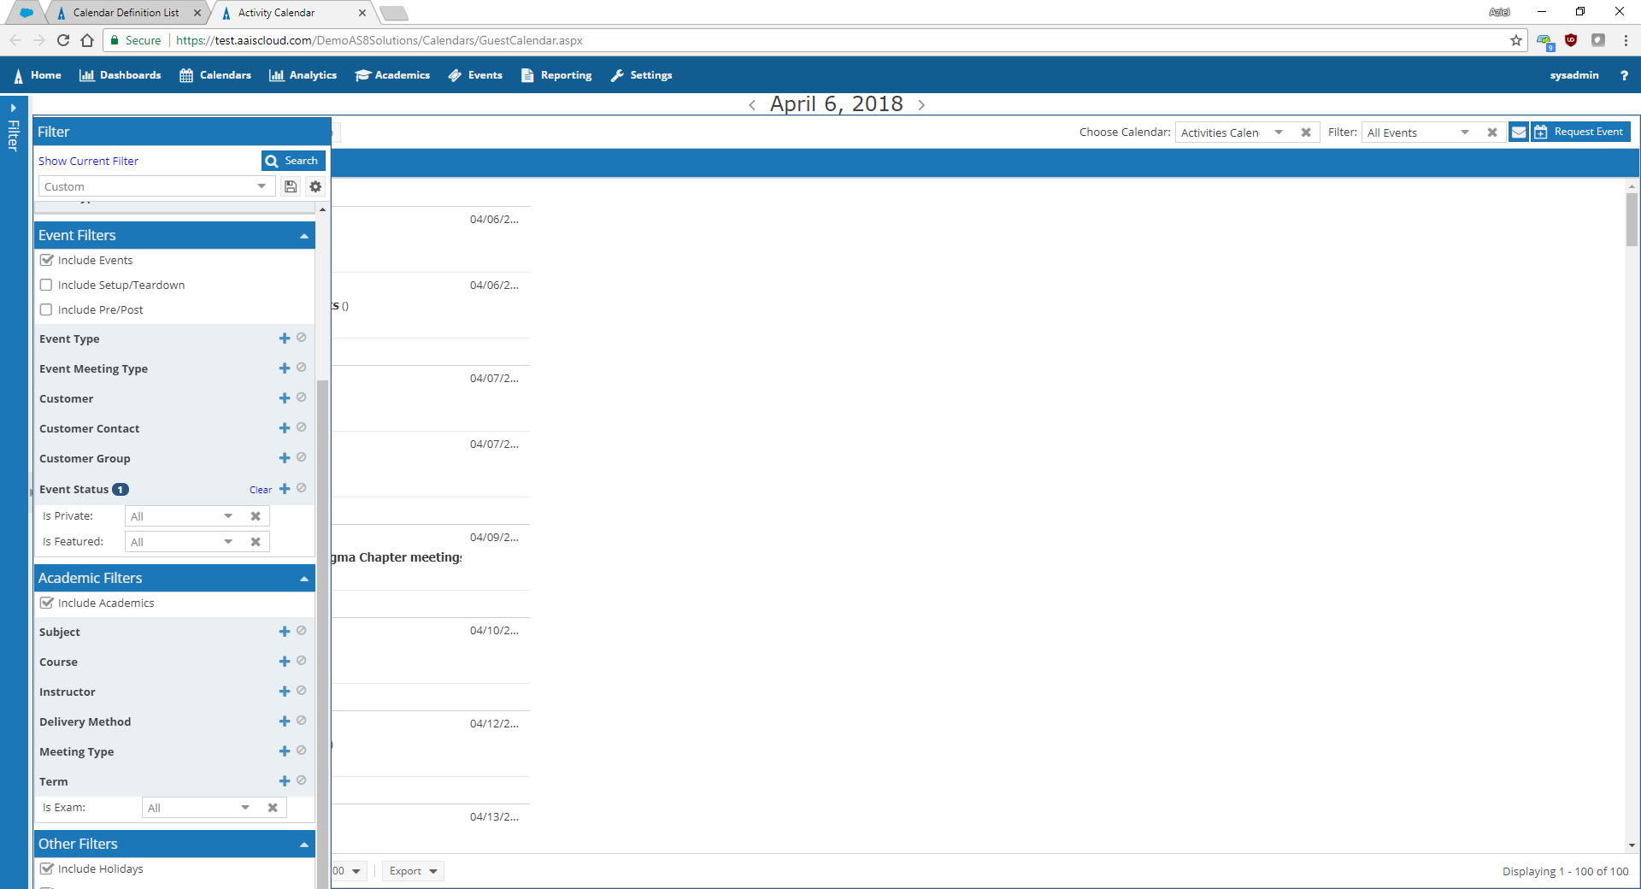Clear the Is Exam value
The image size is (1641, 889).
pyautogui.click(x=273, y=808)
